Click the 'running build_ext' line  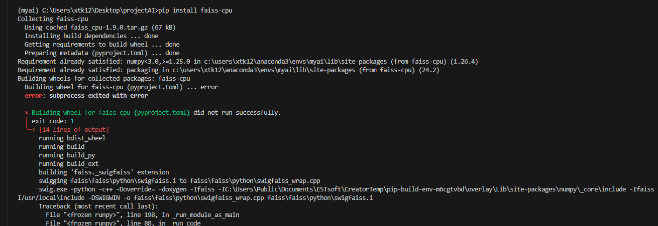(68, 163)
